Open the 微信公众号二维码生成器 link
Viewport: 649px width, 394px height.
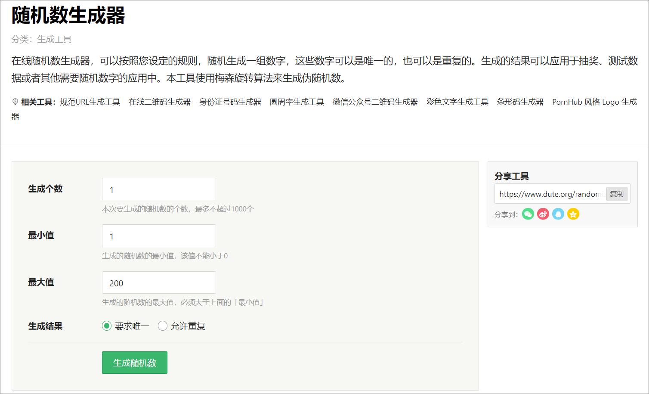(376, 102)
